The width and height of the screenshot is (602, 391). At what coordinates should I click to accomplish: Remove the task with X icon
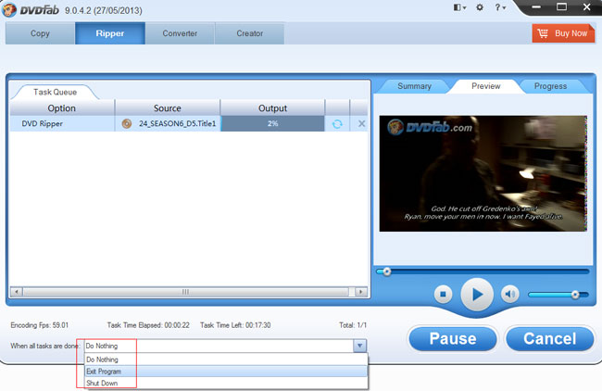(x=361, y=123)
